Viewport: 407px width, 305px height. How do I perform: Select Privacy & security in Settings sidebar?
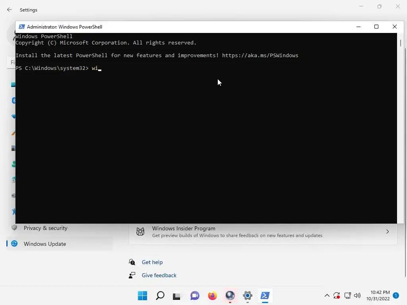pyautogui.click(x=45, y=228)
